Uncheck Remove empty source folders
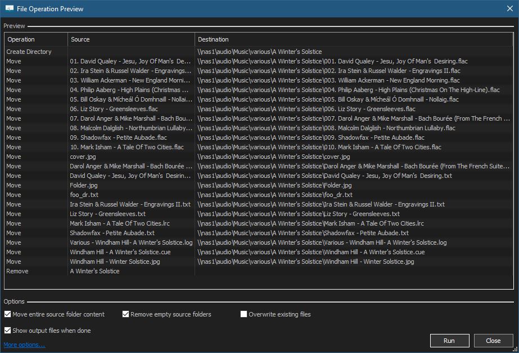Viewport: 519px width, 353px height. (126, 314)
